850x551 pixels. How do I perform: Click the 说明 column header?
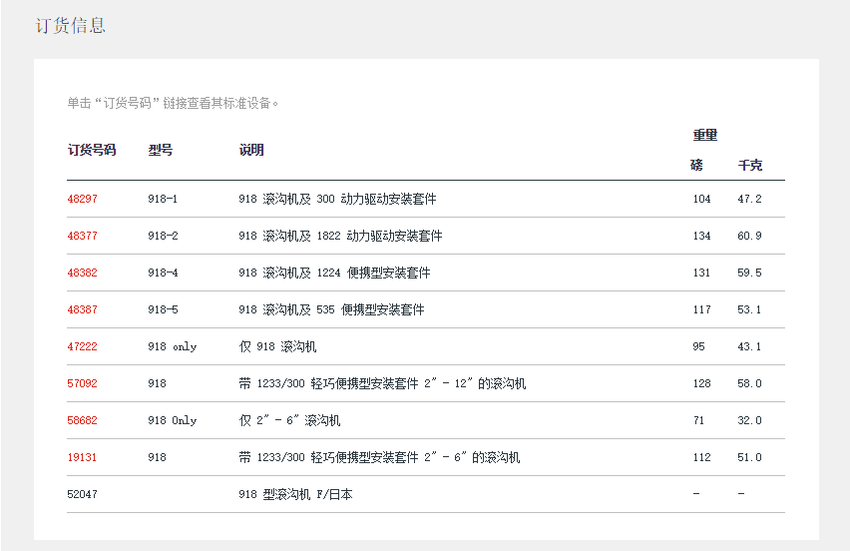pyautogui.click(x=251, y=150)
